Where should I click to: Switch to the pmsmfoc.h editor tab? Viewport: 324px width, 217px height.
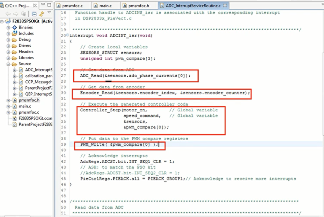click(138, 6)
